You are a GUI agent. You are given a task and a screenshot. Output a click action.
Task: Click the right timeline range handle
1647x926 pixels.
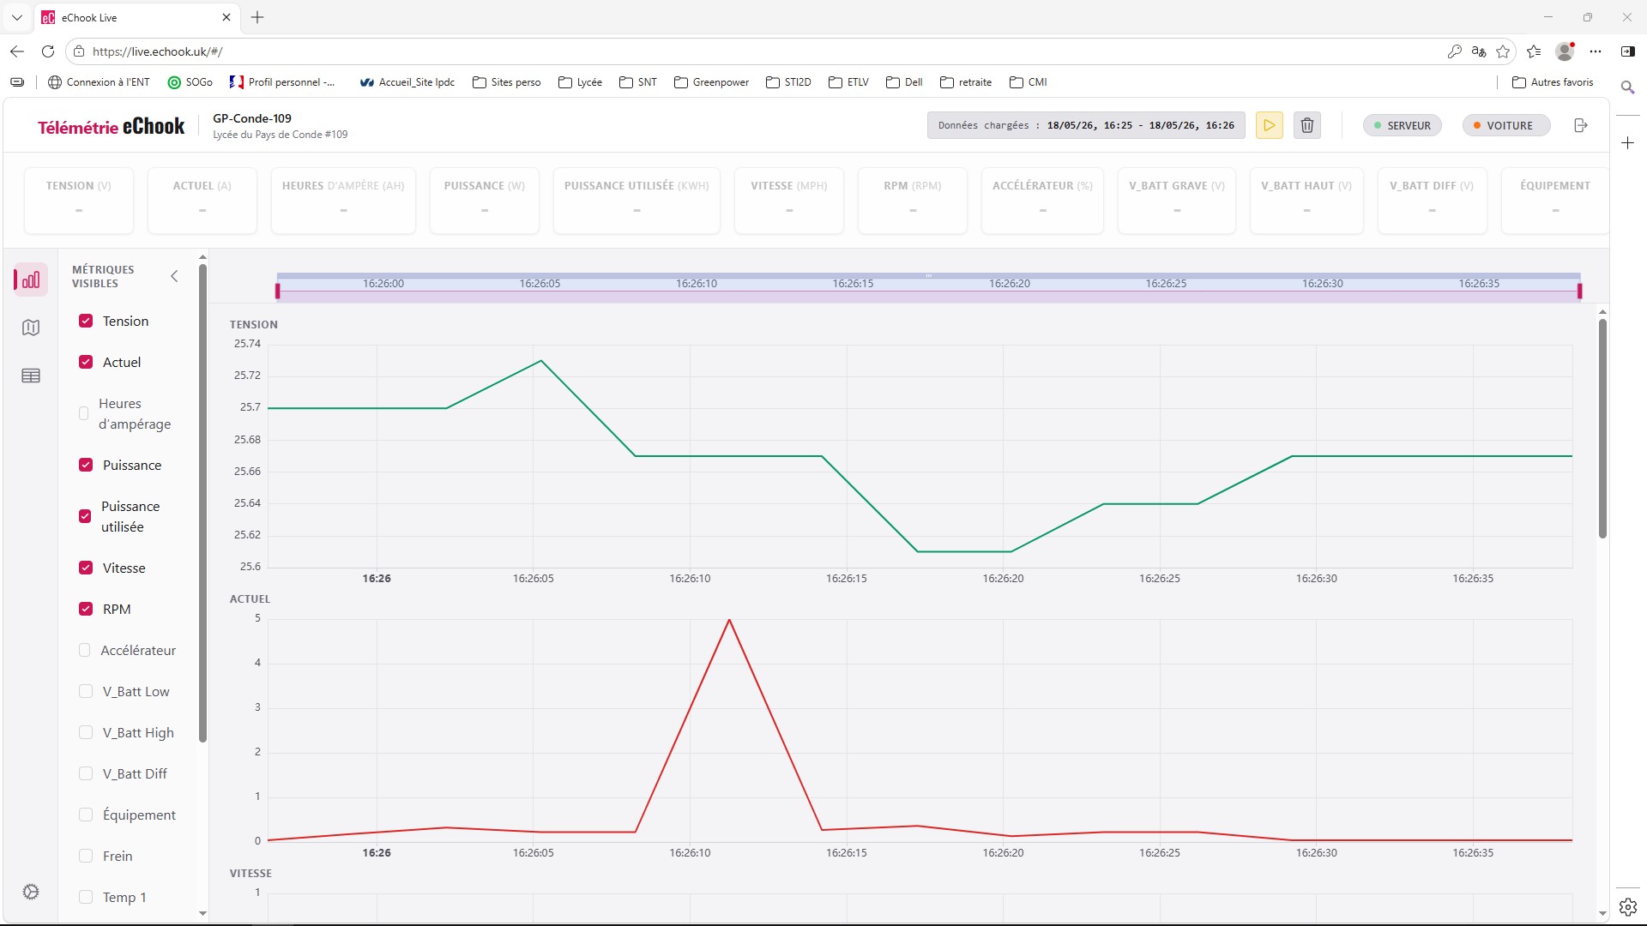pyautogui.click(x=1579, y=292)
